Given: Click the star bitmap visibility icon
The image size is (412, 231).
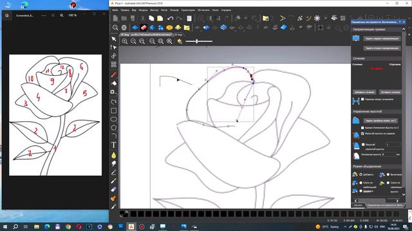Looking at the screenshot, I should point(180,41).
